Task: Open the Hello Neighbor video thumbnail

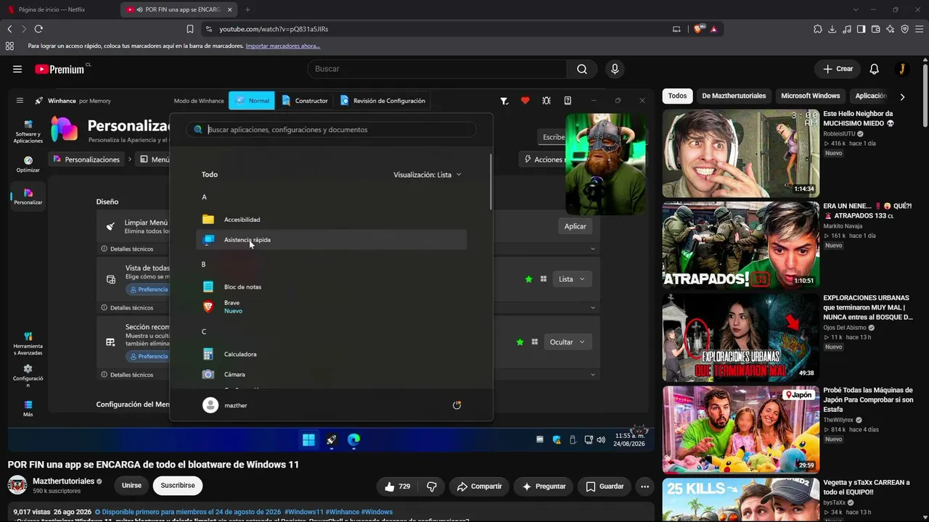Action: tap(740, 153)
